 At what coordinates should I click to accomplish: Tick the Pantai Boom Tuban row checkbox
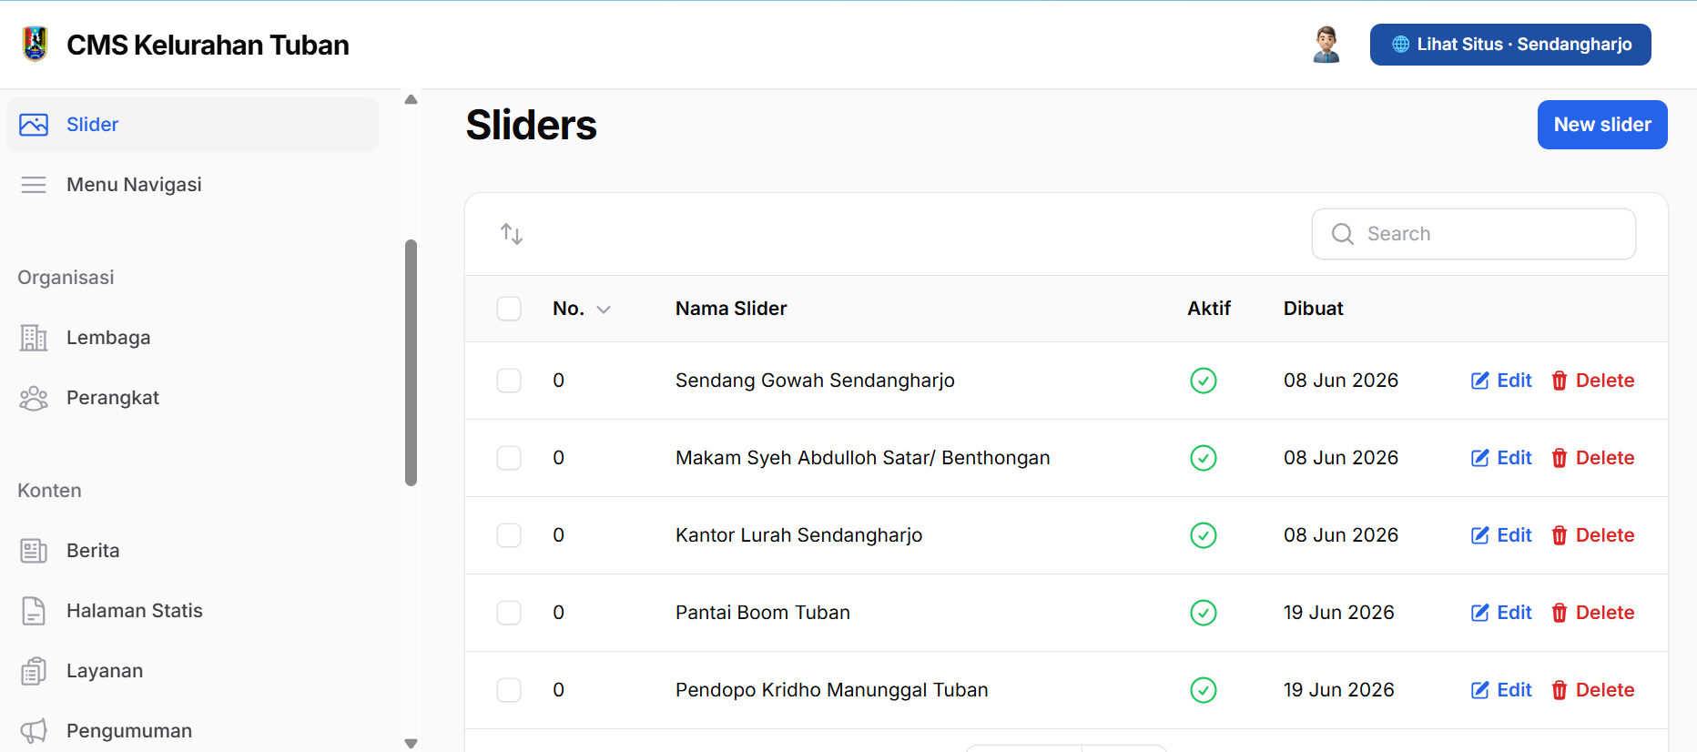coord(509,613)
